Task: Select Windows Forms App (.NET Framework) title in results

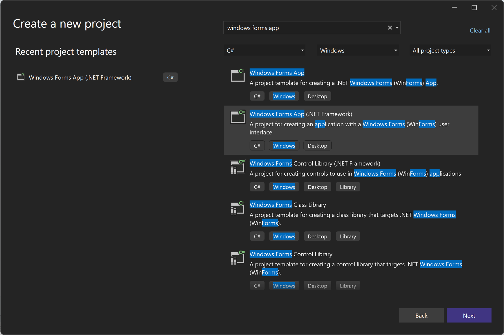Action: [301, 114]
